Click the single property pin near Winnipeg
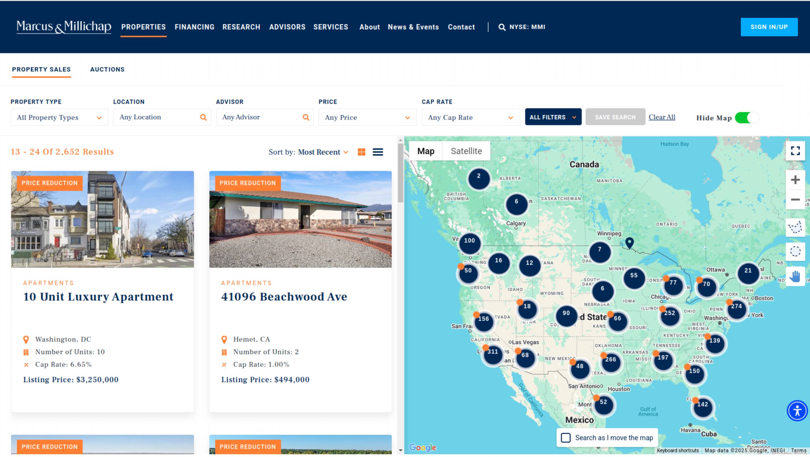The width and height of the screenshot is (810, 457). pyautogui.click(x=629, y=243)
